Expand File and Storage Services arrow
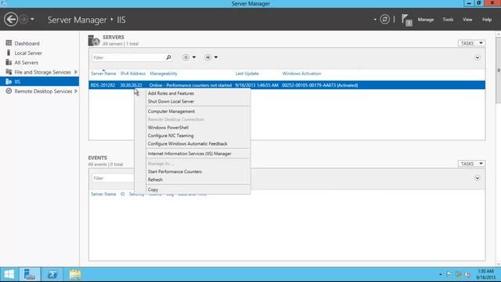 point(76,72)
